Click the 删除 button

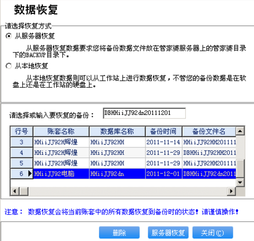point(119,233)
